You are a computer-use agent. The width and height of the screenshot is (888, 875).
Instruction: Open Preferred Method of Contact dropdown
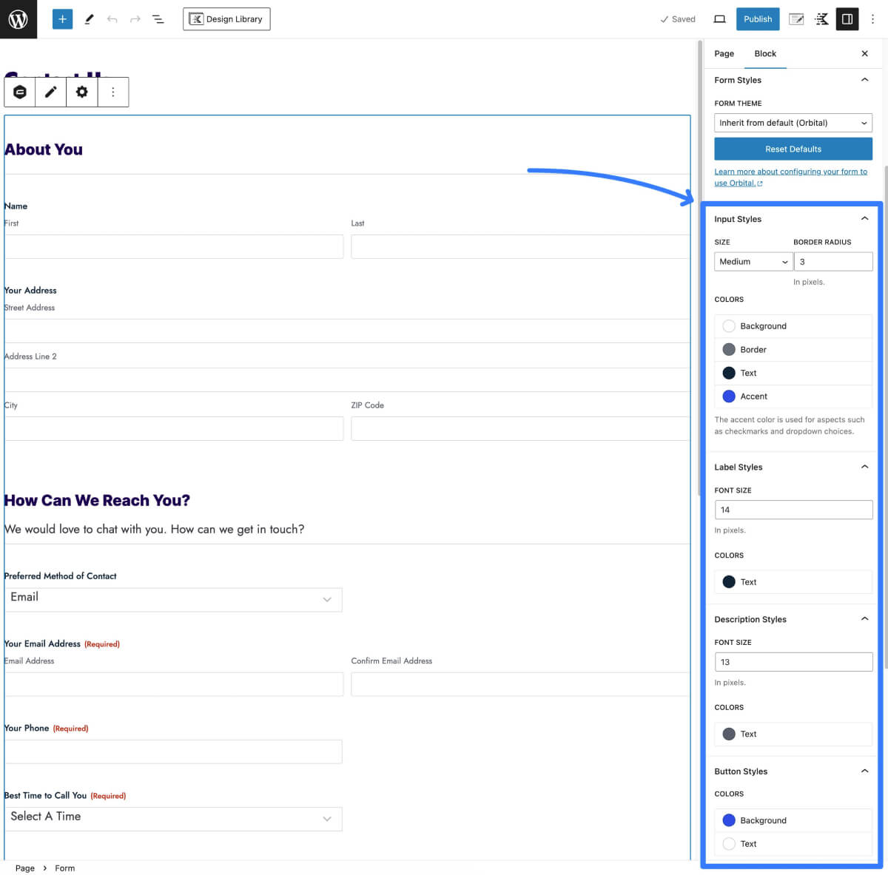[173, 600]
